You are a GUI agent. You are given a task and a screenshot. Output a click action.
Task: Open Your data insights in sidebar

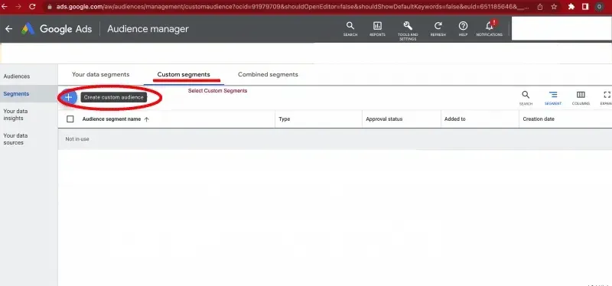[15, 115]
